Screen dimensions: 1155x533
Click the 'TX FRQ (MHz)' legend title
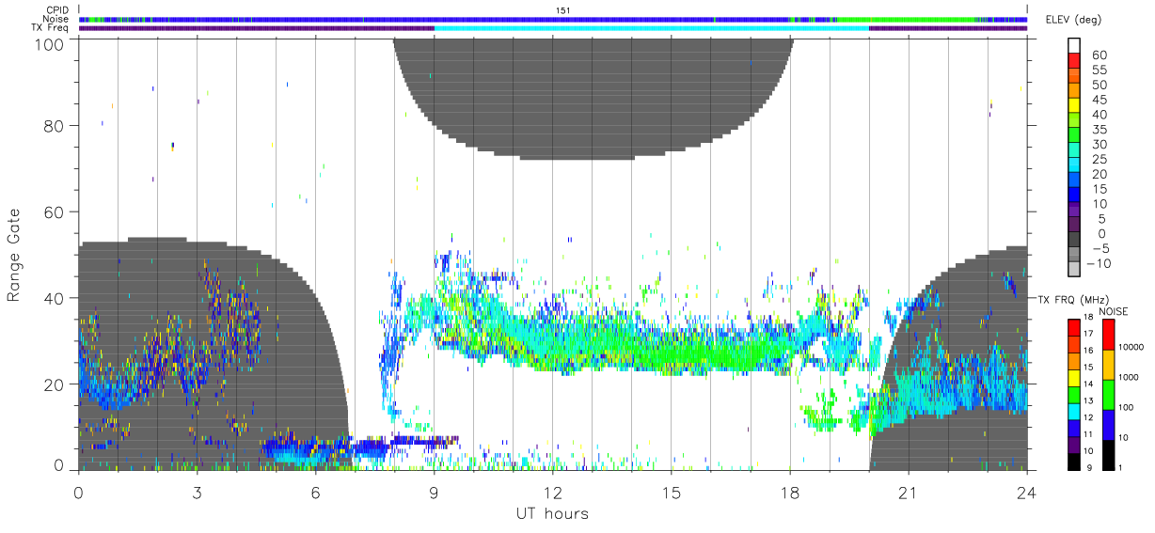(1073, 299)
